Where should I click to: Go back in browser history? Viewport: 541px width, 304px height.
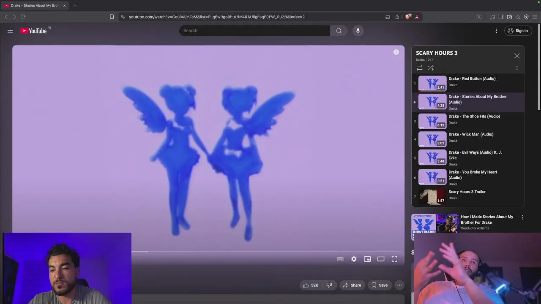click(x=6, y=17)
